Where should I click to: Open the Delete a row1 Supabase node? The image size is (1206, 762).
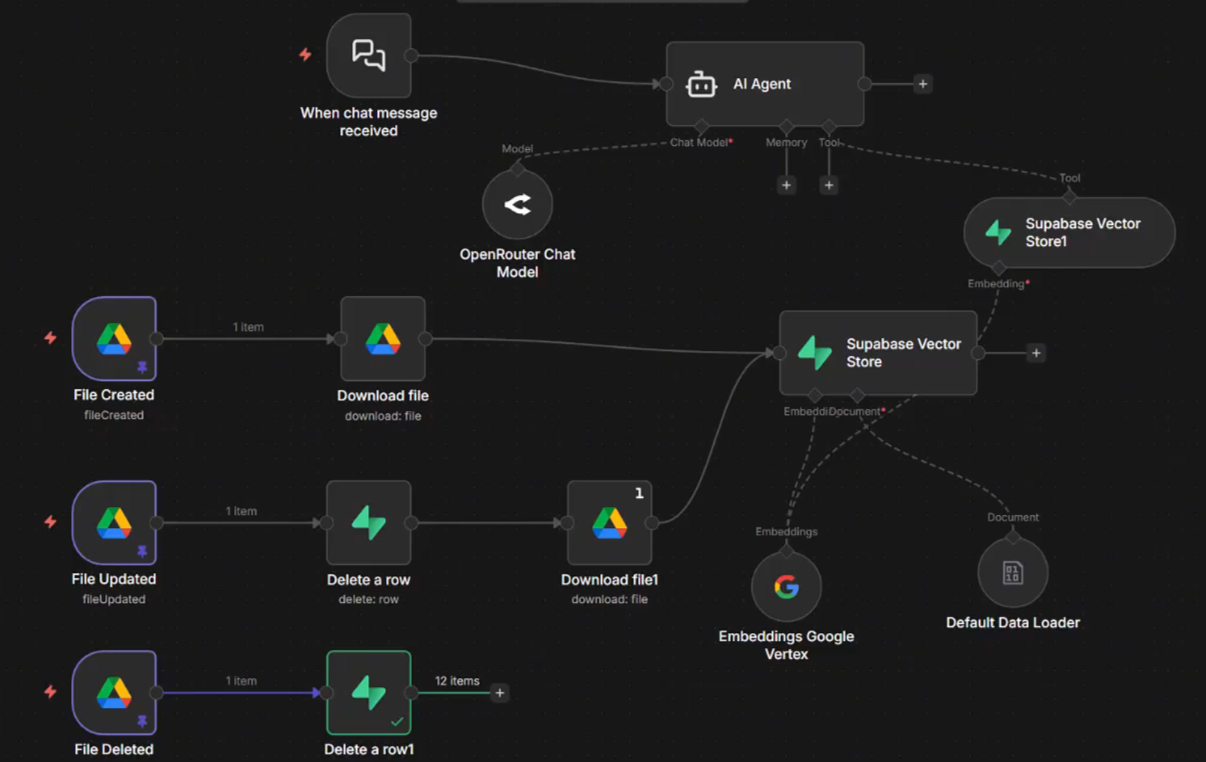pyautogui.click(x=369, y=692)
